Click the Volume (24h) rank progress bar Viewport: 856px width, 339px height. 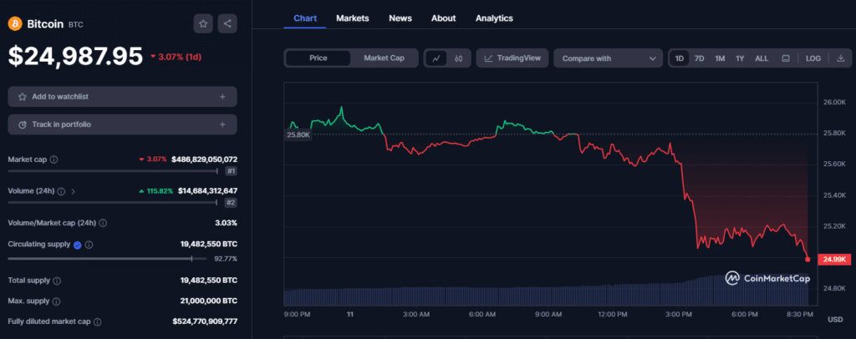coord(113,203)
